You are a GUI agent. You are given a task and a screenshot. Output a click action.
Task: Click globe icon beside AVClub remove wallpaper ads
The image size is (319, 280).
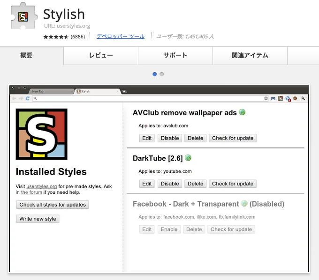pyautogui.click(x=242, y=112)
